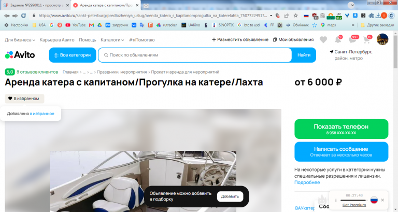Open a new browser tab

click(146, 5)
